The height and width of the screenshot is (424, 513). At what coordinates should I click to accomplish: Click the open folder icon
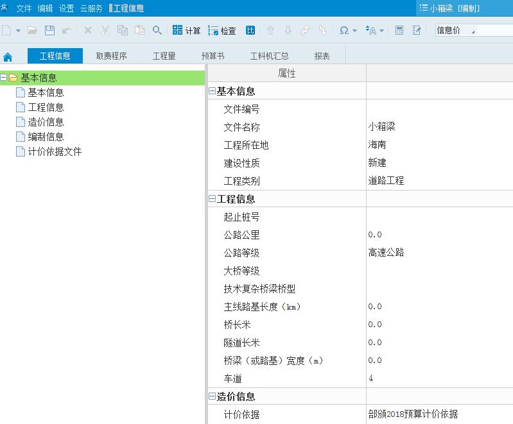[32, 30]
